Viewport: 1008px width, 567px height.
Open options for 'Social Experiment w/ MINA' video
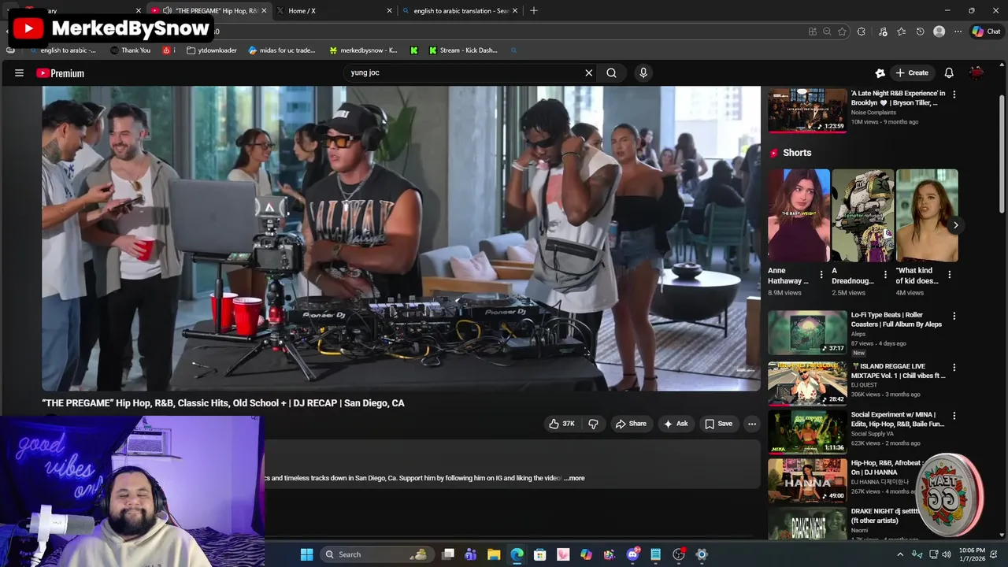[x=954, y=416]
